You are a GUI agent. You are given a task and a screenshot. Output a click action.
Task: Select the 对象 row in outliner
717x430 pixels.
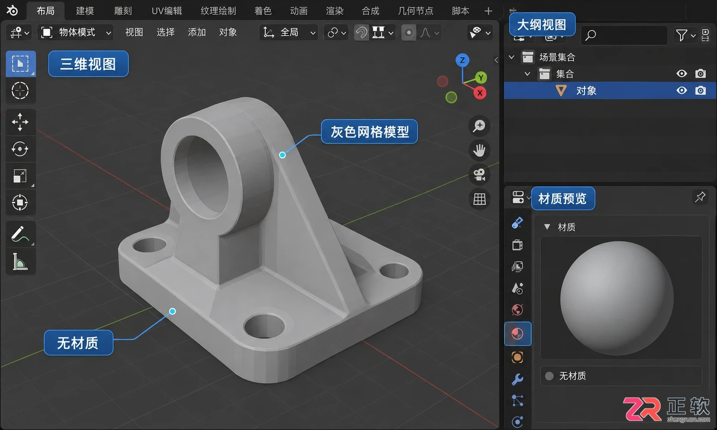[610, 91]
